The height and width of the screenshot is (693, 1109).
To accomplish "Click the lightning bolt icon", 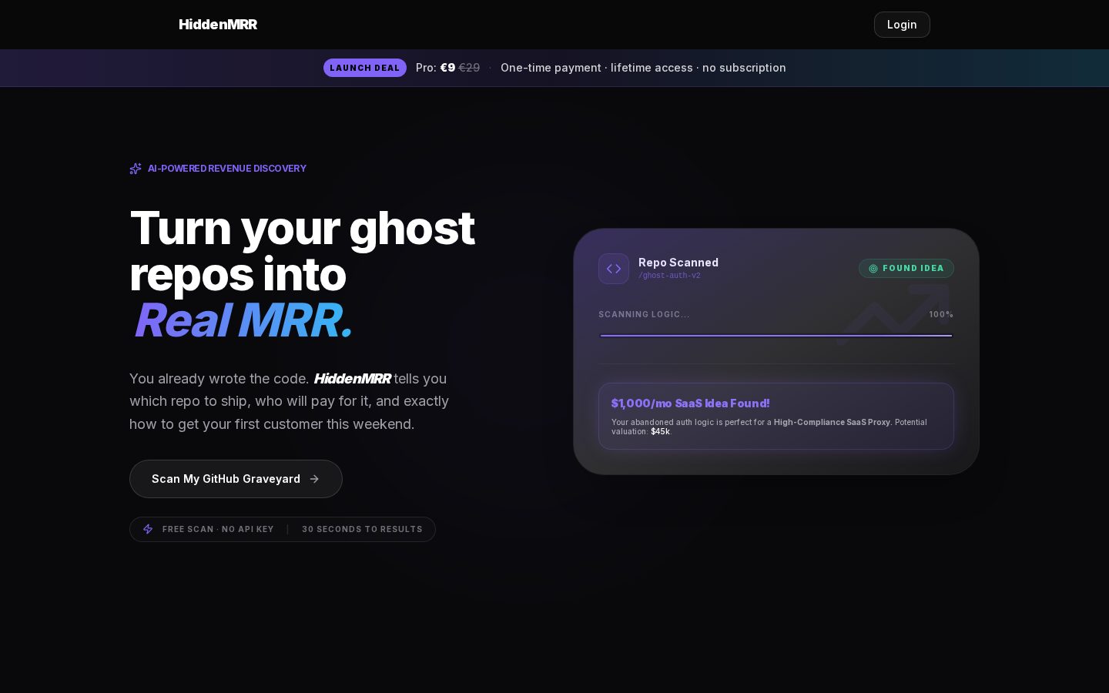I will click(148, 529).
